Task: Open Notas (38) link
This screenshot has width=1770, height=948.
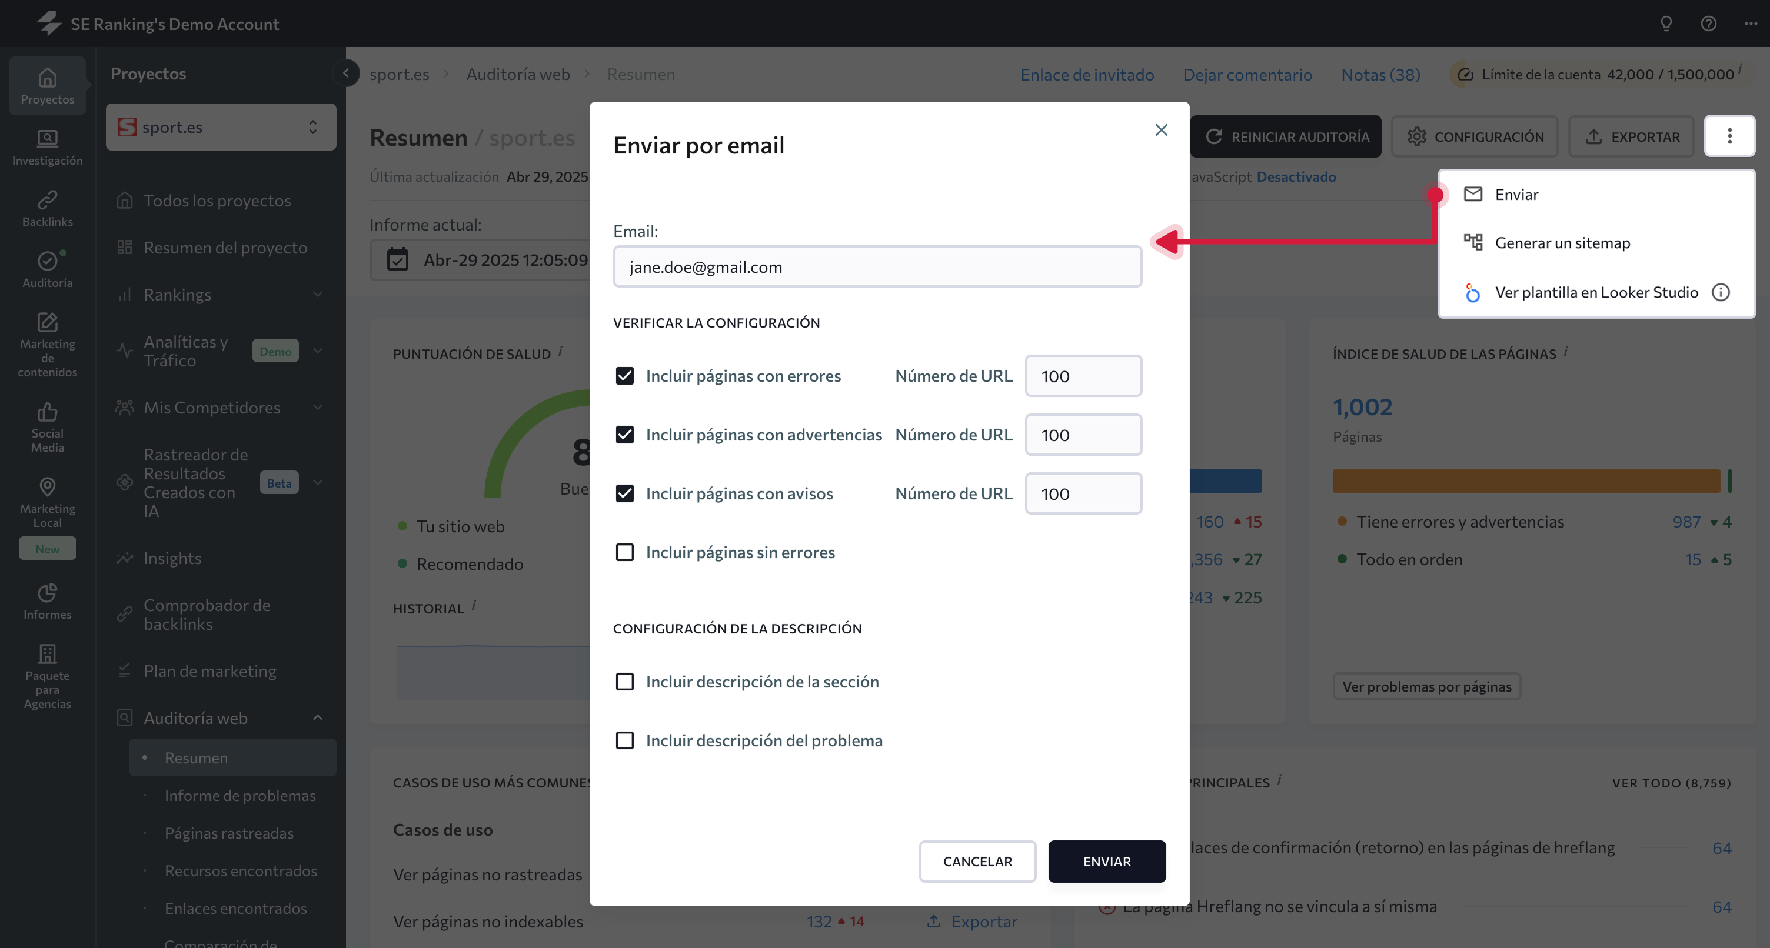Action: (x=1380, y=74)
